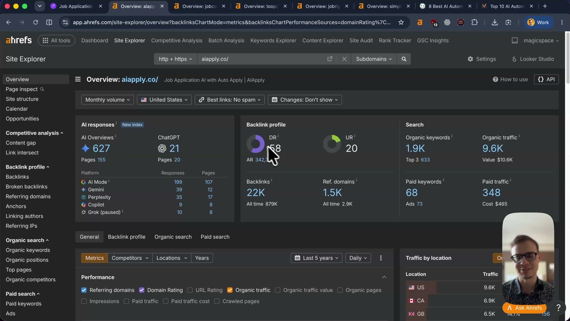Viewport: 570px width, 321px height.
Task: Switch to the Organic search tab
Action: 173,237
